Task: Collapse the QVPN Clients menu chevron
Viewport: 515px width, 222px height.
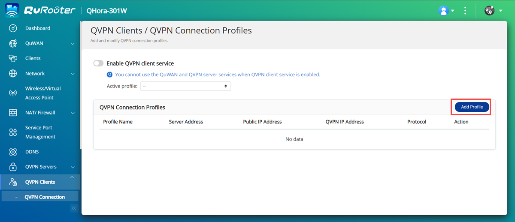Action: coord(72,177)
